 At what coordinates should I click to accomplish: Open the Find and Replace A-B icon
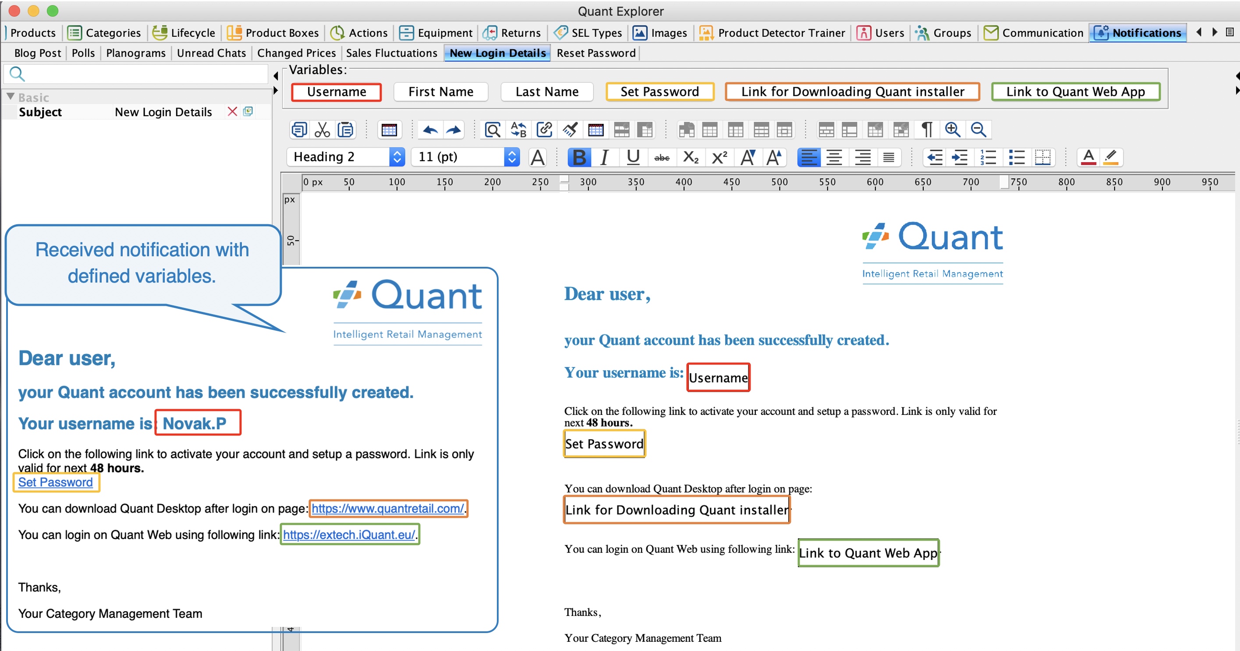click(518, 129)
